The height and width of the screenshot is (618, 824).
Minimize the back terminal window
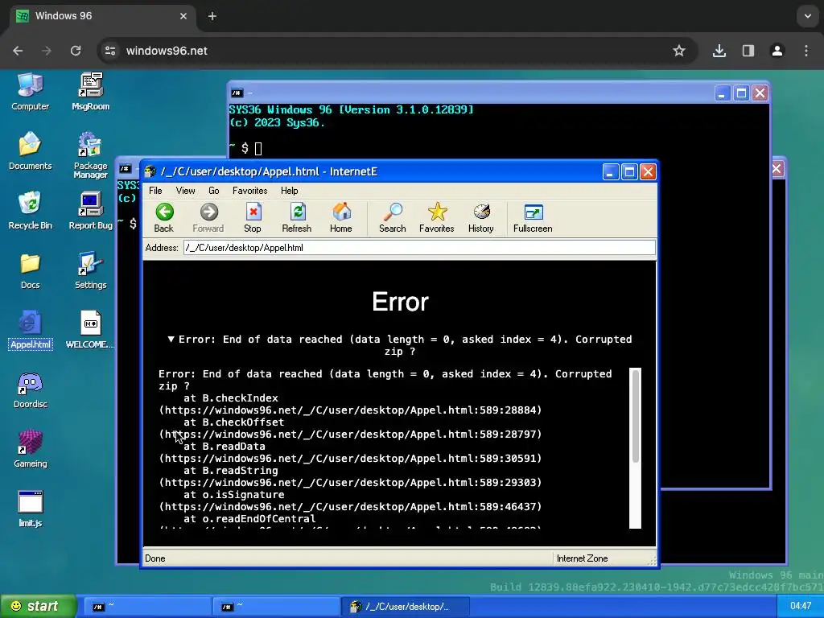(722, 93)
